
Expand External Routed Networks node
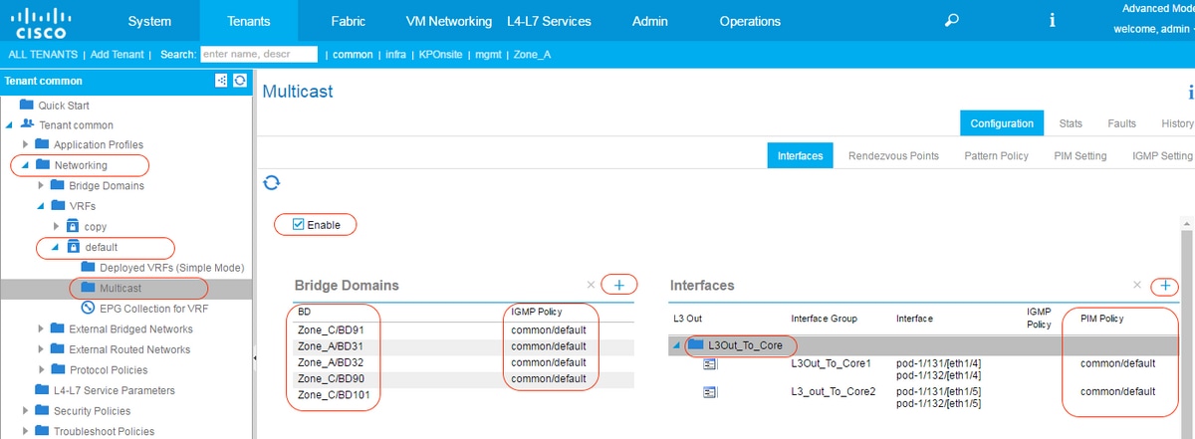coord(41,349)
